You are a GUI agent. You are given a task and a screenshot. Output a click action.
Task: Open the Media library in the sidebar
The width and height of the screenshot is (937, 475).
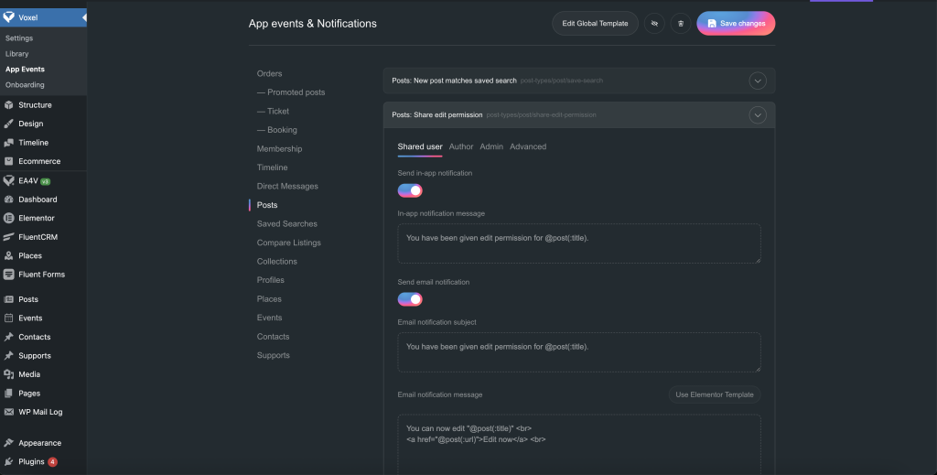[x=29, y=374]
